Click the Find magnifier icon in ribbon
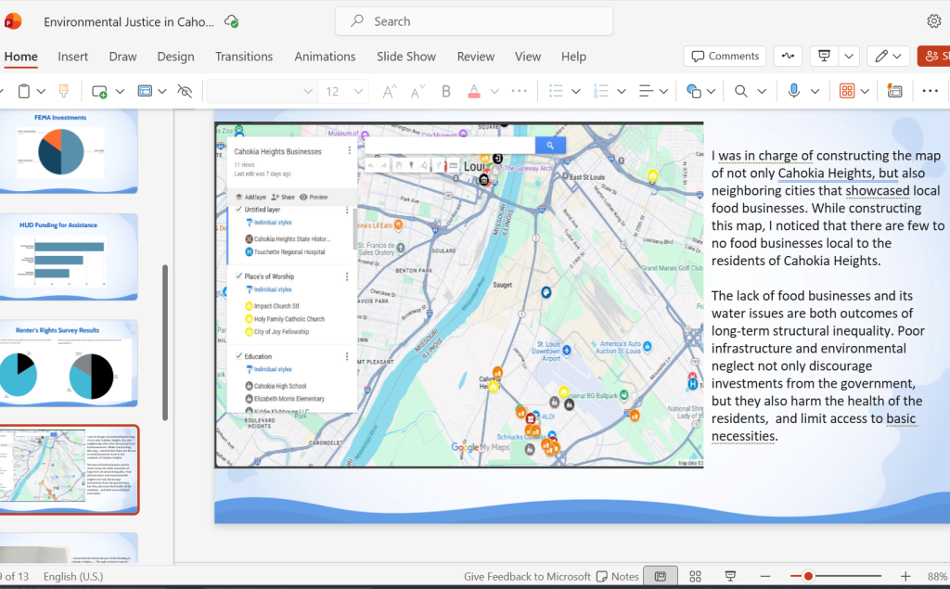950x589 pixels. pyautogui.click(x=740, y=92)
